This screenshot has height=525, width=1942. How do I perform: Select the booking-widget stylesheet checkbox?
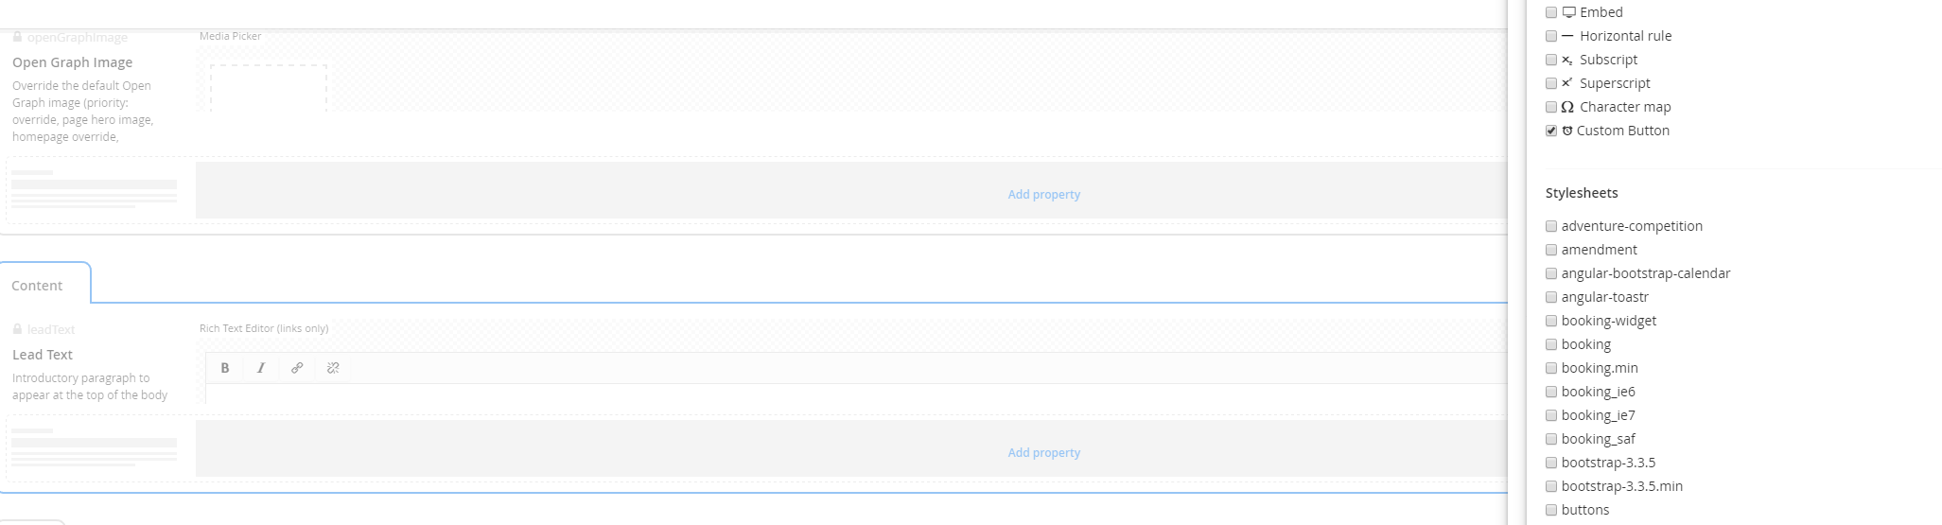(x=1551, y=321)
